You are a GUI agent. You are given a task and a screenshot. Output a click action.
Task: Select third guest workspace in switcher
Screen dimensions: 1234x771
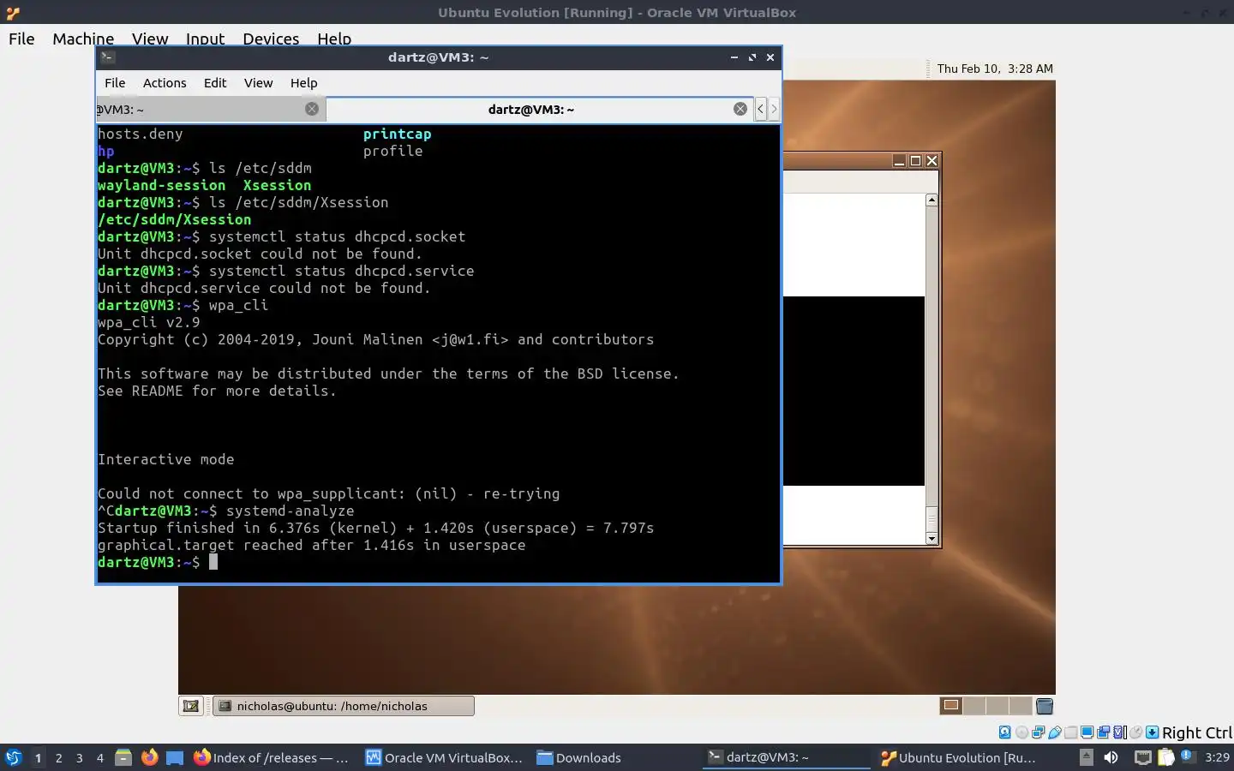997,706
